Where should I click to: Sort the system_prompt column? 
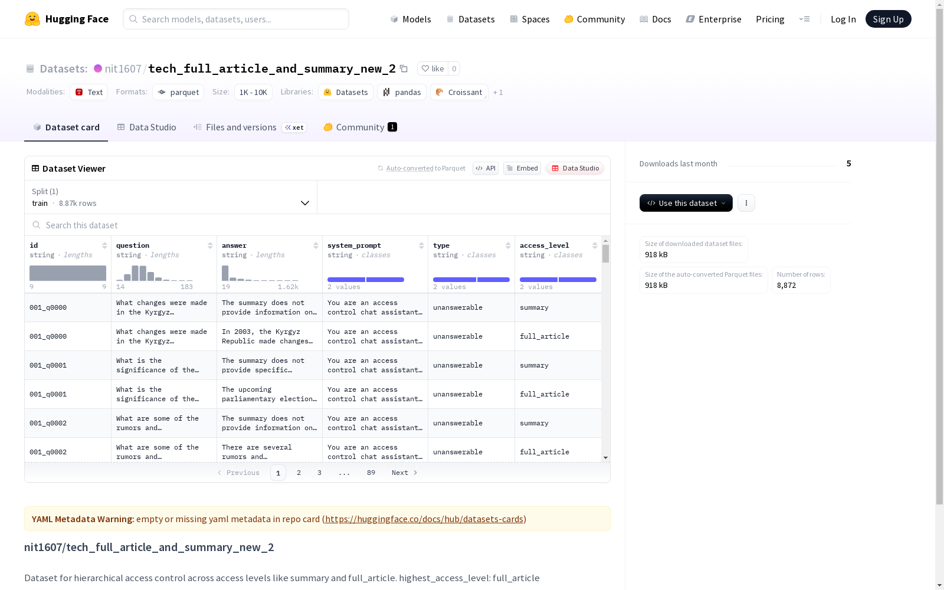click(421, 245)
